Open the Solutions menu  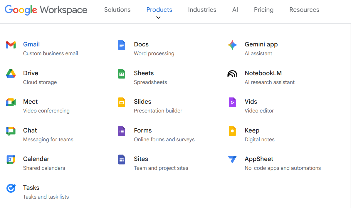117,10
